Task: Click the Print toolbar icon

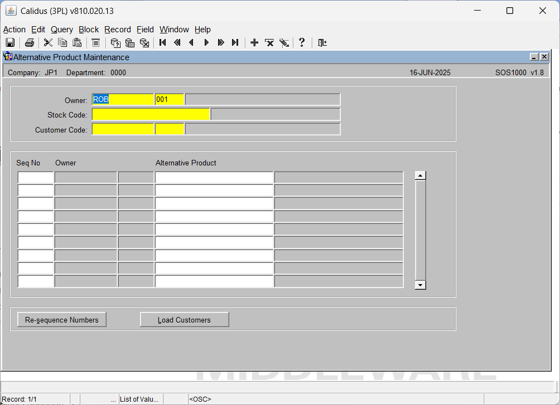Action: coord(30,43)
